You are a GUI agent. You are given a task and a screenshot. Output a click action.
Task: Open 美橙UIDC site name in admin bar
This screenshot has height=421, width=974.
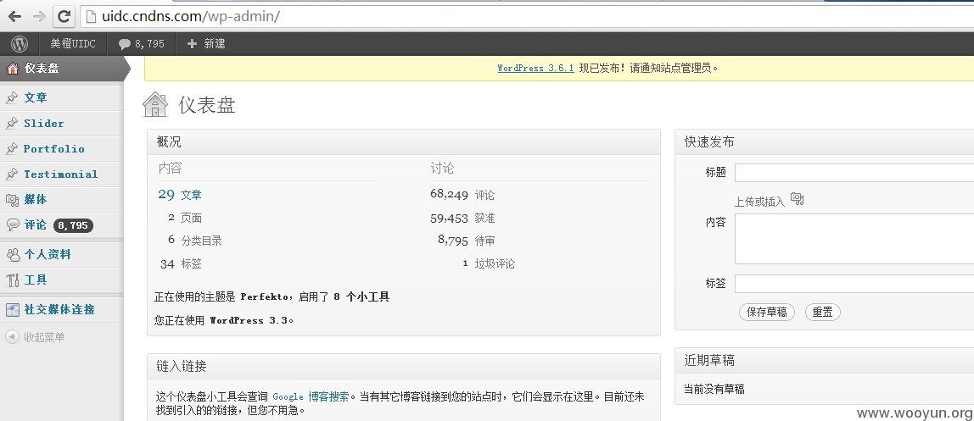tap(73, 44)
